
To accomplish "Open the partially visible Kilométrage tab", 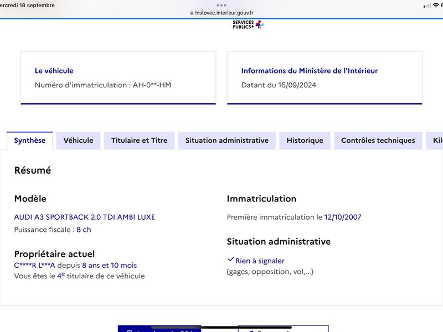I will [x=435, y=141].
